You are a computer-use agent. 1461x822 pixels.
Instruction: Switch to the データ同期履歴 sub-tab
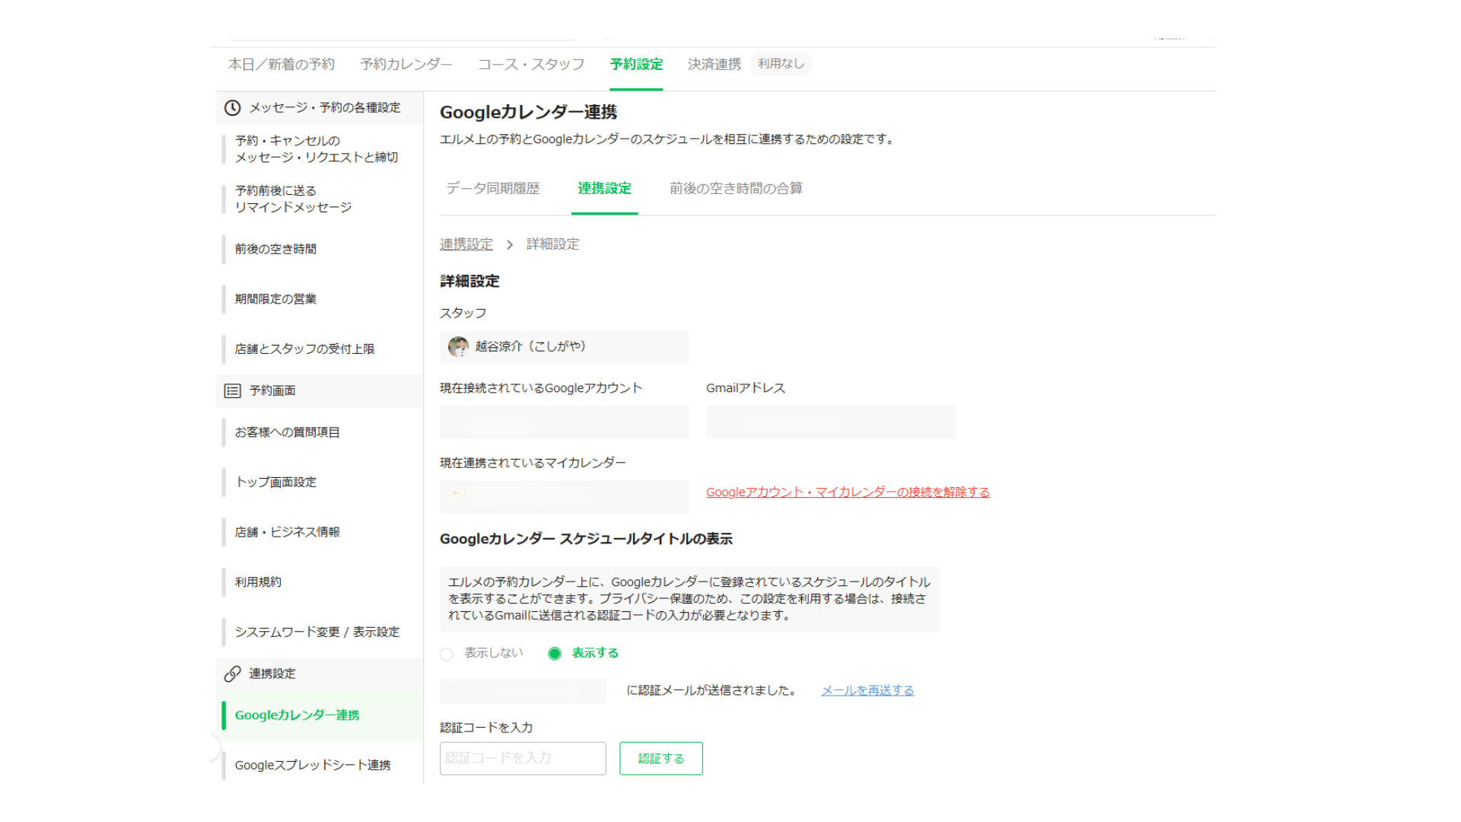click(493, 189)
